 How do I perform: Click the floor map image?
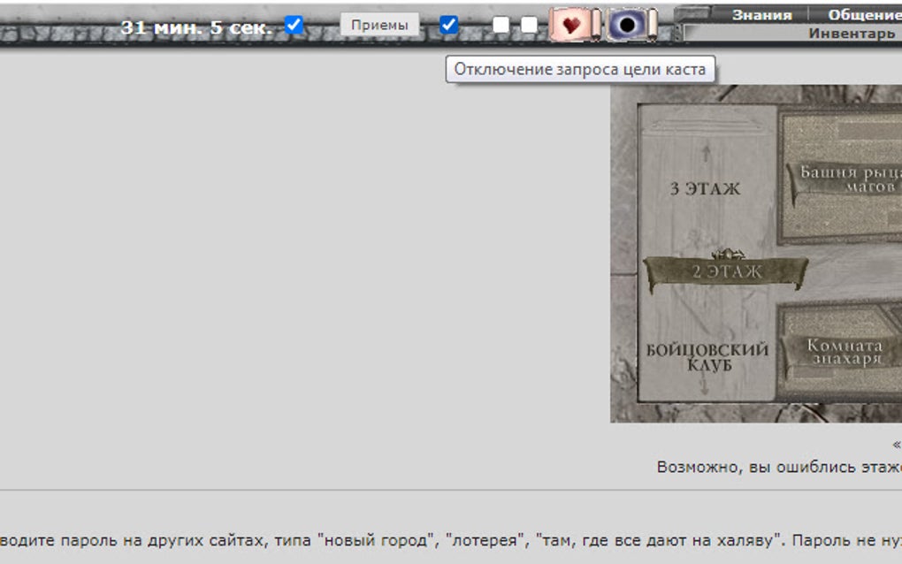[x=756, y=256]
